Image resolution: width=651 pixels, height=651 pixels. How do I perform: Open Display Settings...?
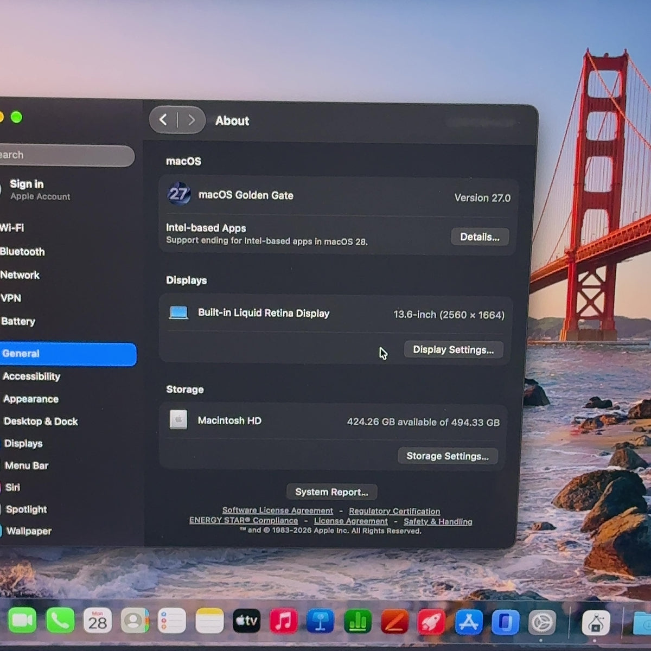tap(453, 349)
